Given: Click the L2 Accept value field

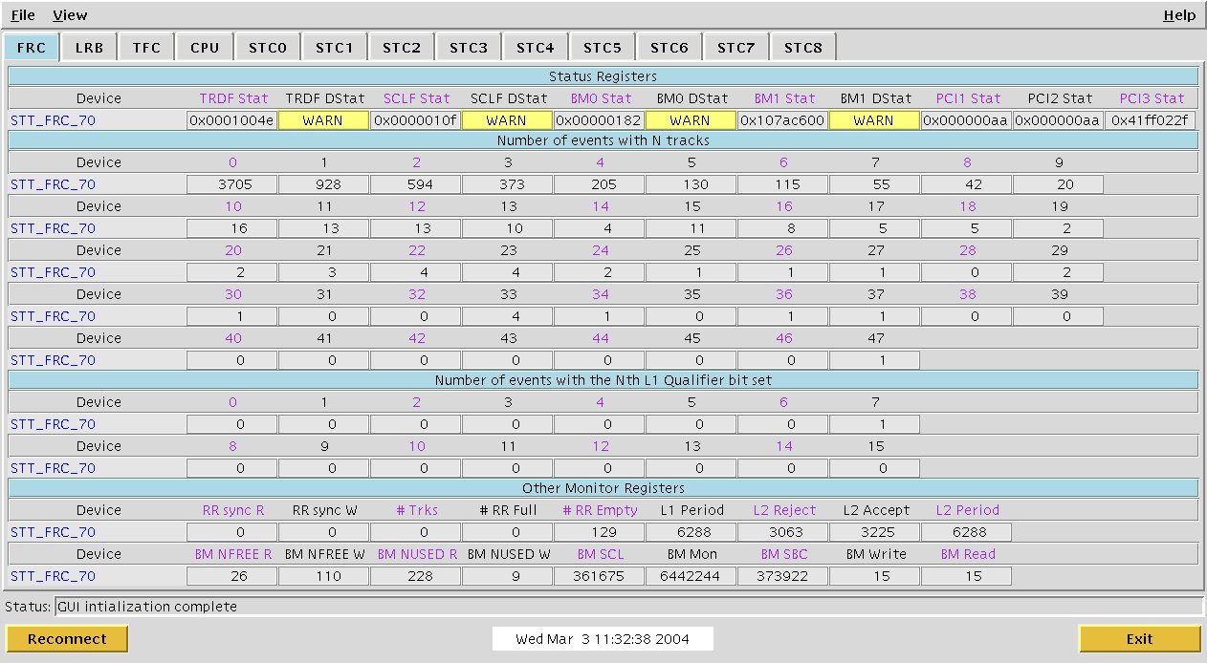Looking at the screenshot, I should tap(873, 532).
